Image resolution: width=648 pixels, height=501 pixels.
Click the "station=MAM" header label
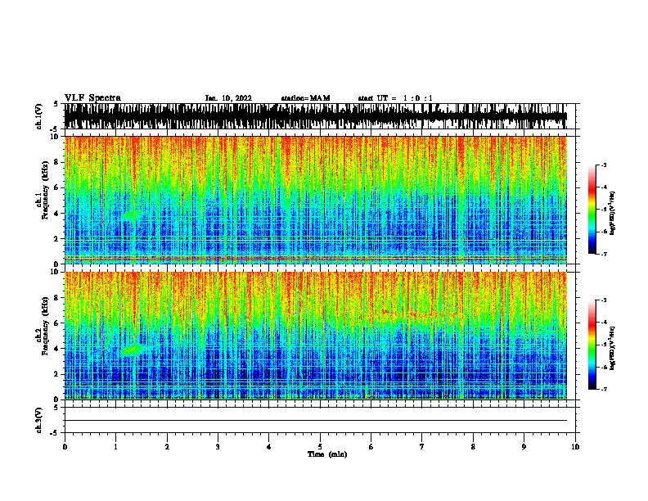coord(305,98)
